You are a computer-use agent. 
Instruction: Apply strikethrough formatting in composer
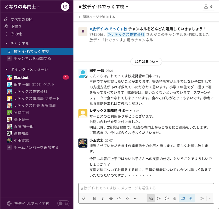point(111,199)
